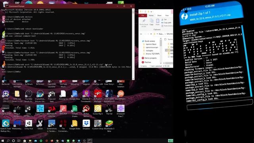Open Task View on the taskbar
Image resolution: width=254 pixels, height=143 pixels.
19,141
